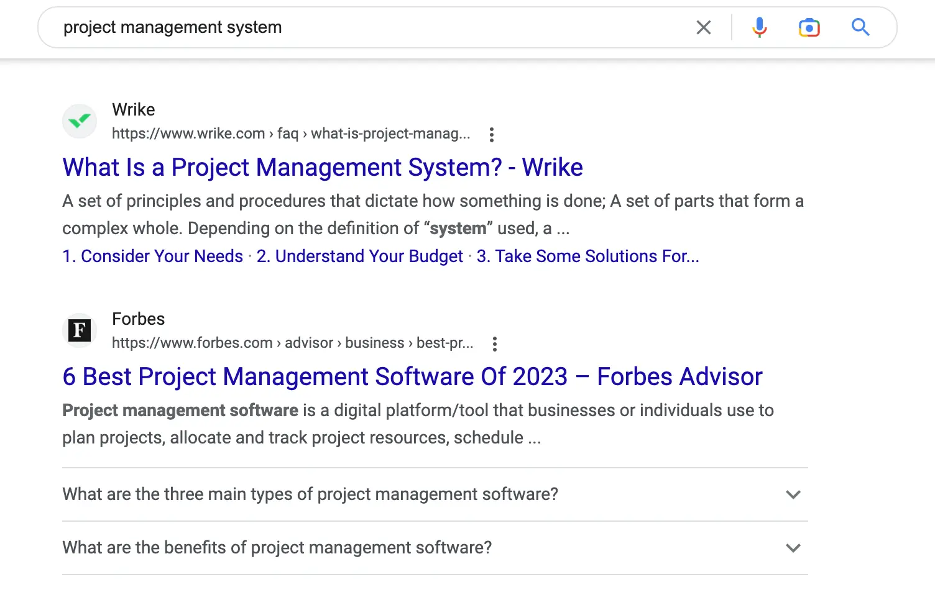Click the Forbes F favicon
This screenshot has height=600, width=935.
pos(80,330)
